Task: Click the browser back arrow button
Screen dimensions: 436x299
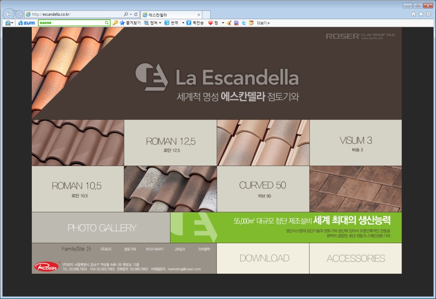Action: coord(9,14)
